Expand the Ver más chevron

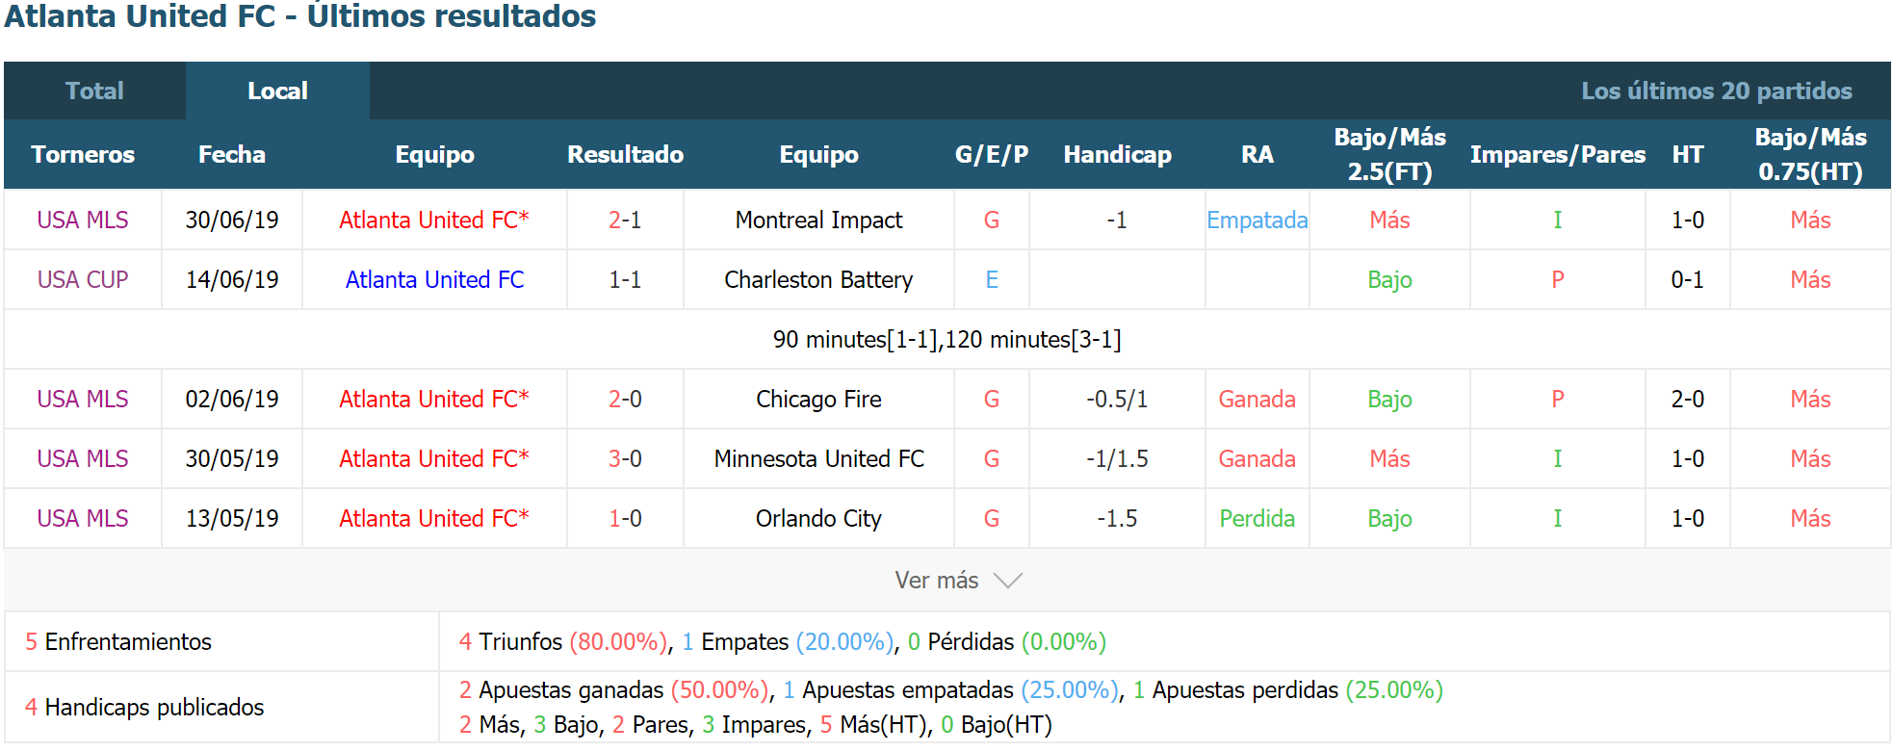[1007, 581]
